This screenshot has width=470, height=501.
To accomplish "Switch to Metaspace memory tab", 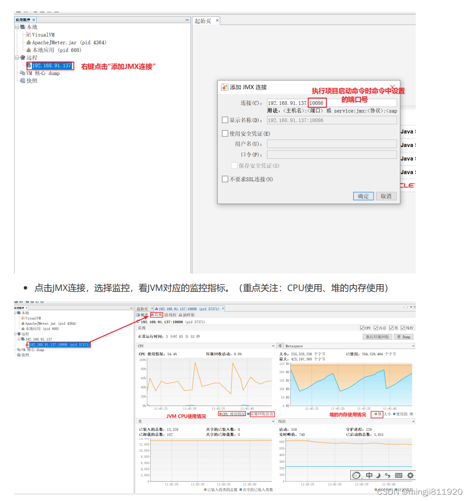I will click(x=294, y=346).
